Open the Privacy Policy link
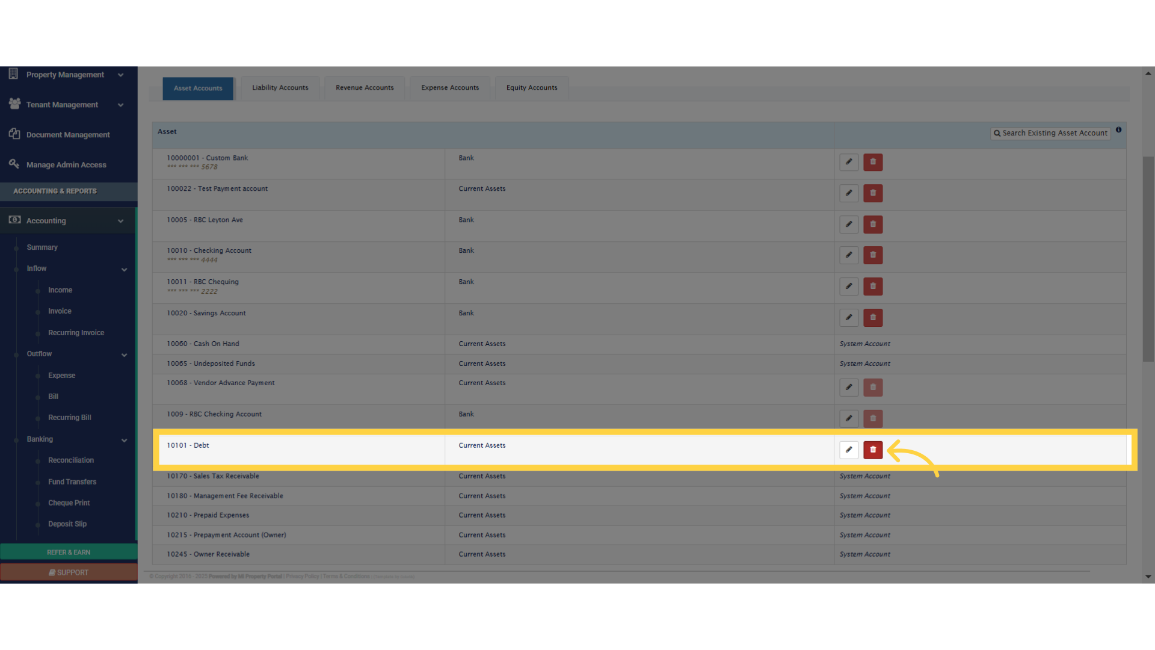The image size is (1155, 650). pos(303,577)
